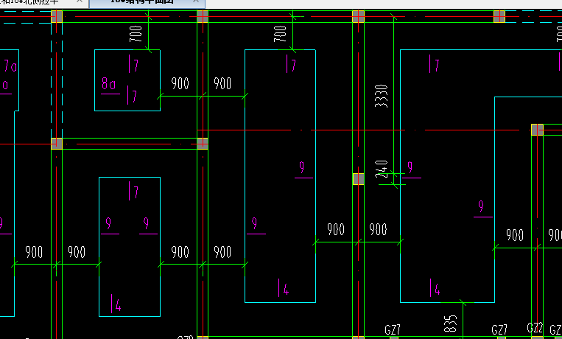This screenshot has height=339, width=562.
Task: Select the 700 dimension above the 8a room
Action: point(136,34)
